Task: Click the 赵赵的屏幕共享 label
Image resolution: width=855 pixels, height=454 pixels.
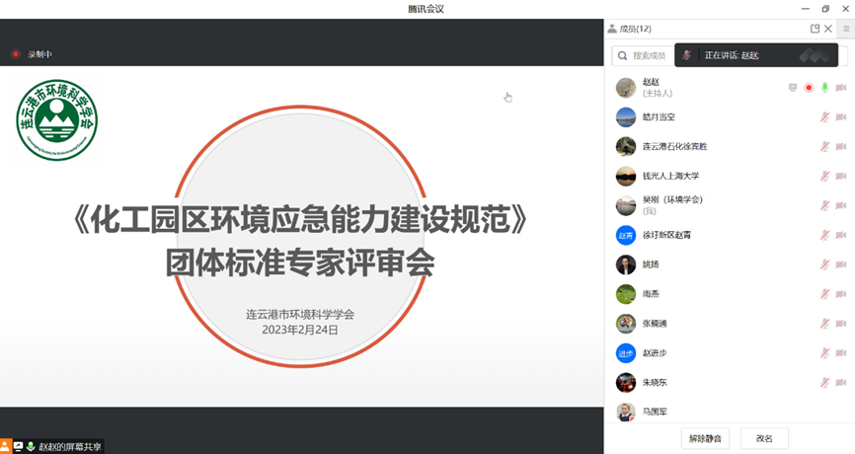Action: [69, 447]
